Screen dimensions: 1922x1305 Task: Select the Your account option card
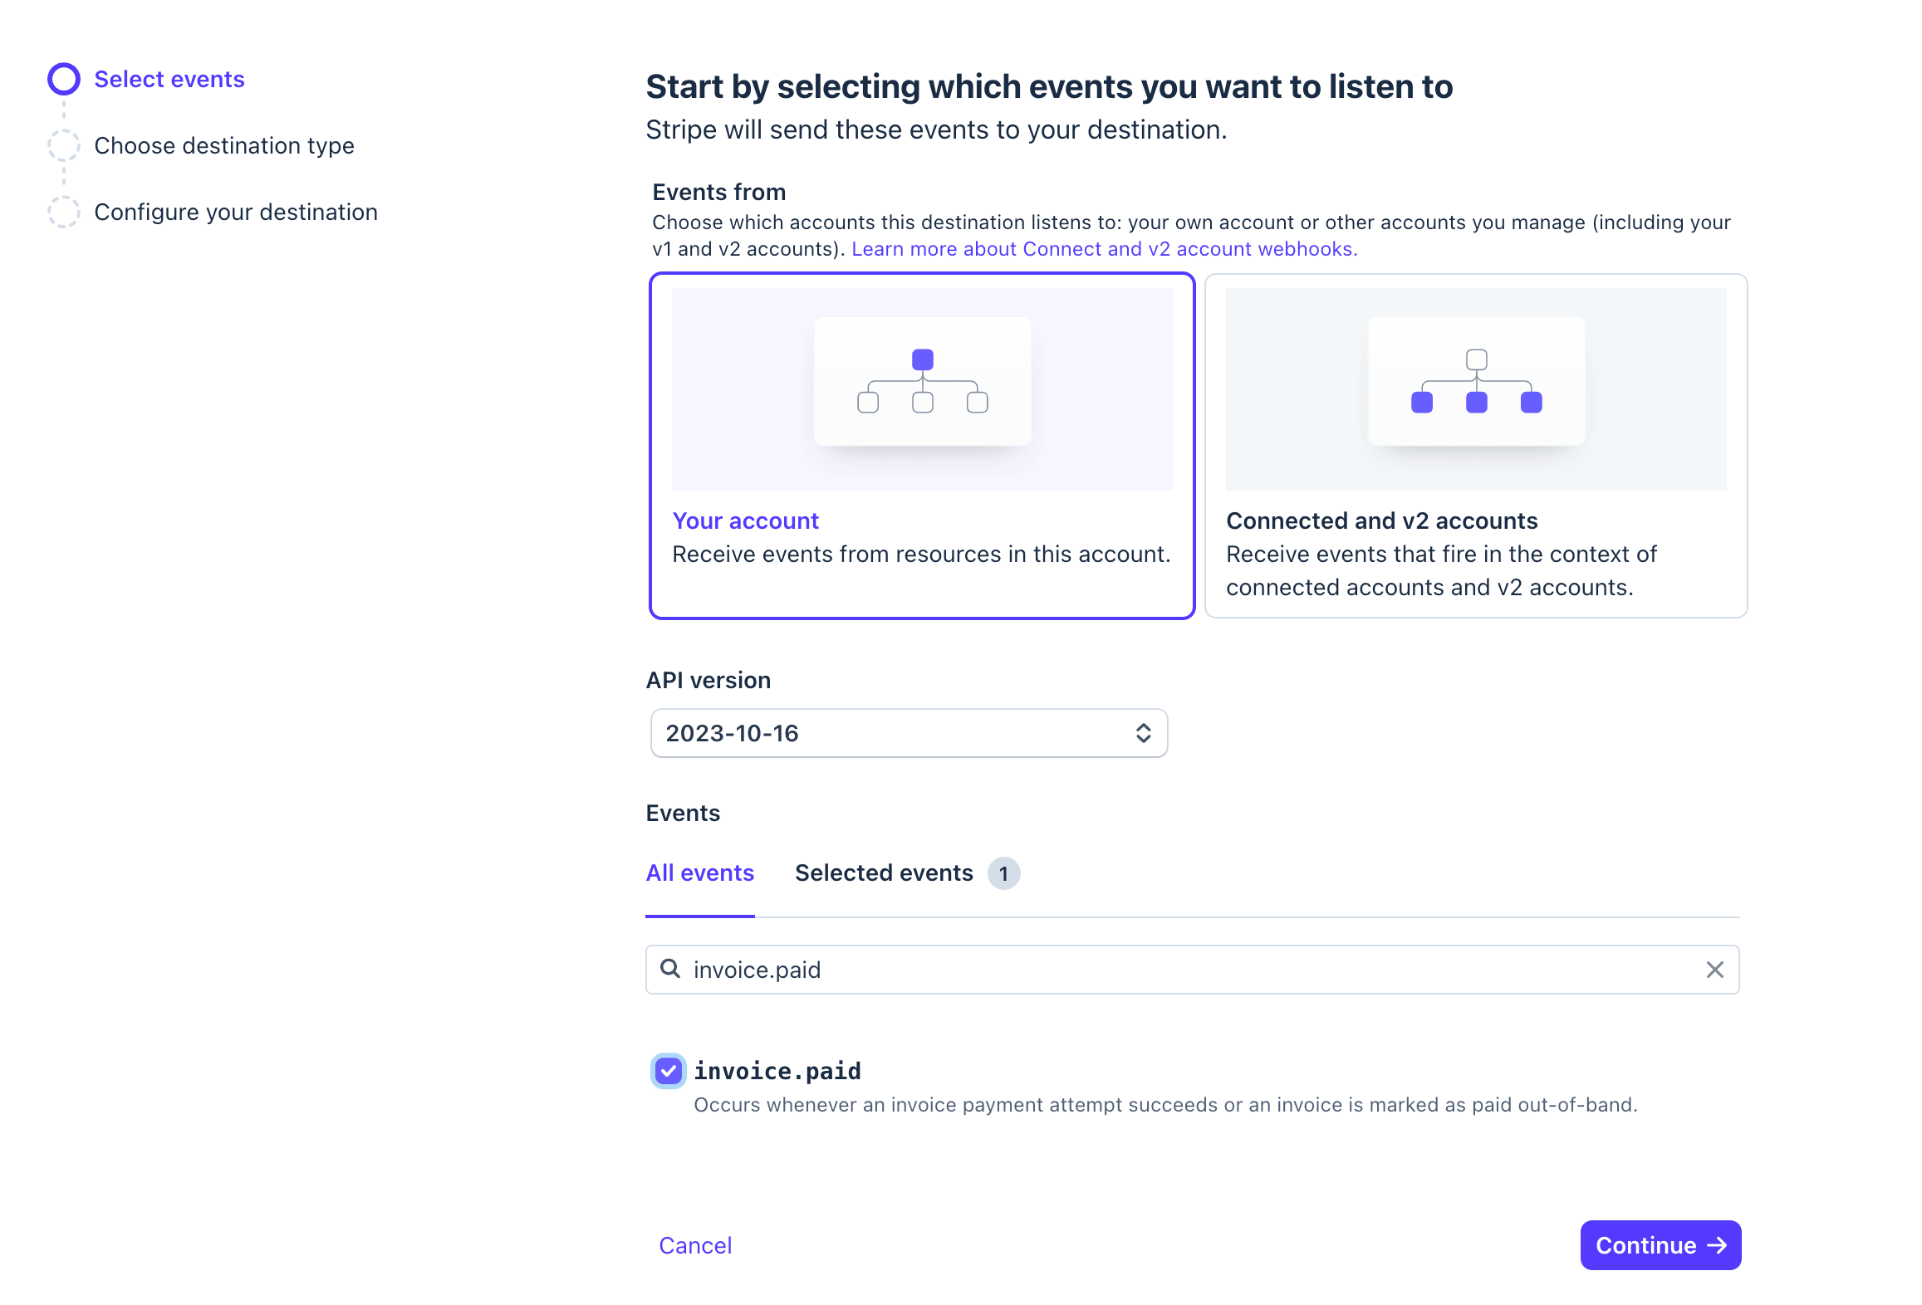pos(922,446)
